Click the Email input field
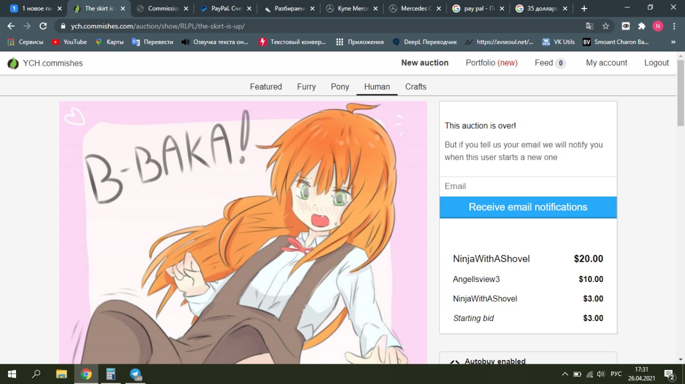 (x=528, y=186)
